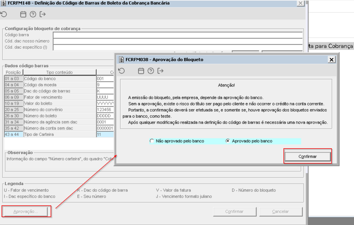Image resolution: width=354 pixels, height=225 pixels.
Task: Edit content value 'UUUU' cell
Action: pyautogui.click(x=105, y=97)
